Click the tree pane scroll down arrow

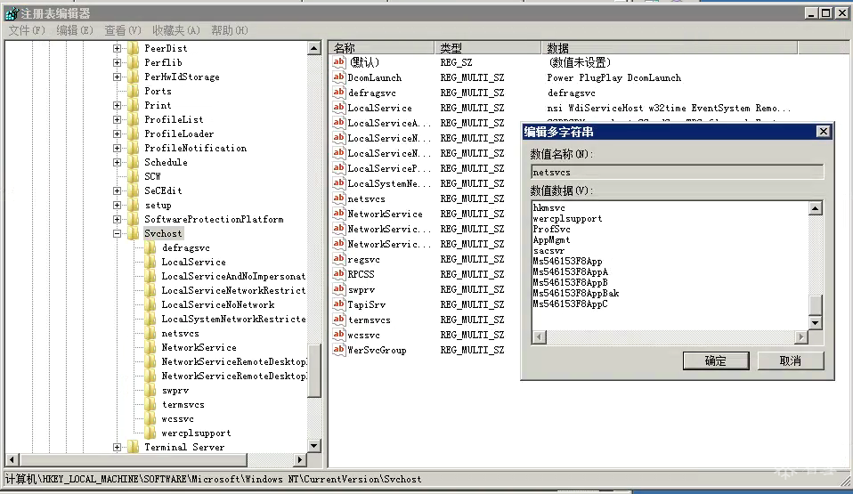click(x=314, y=446)
